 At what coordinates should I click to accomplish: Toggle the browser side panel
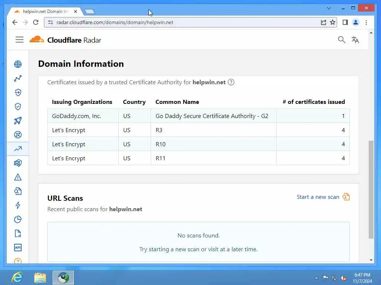(345, 22)
